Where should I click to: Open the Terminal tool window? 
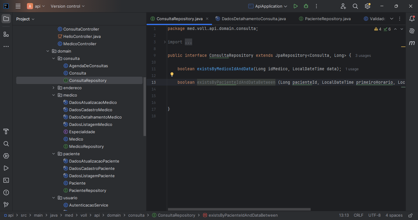pyautogui.click(x=6, y=180)
